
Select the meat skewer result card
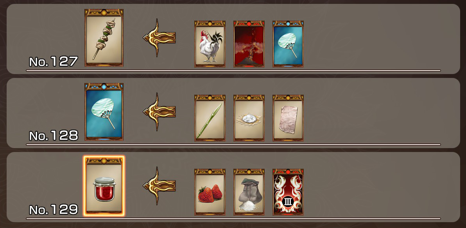(104, 37)
